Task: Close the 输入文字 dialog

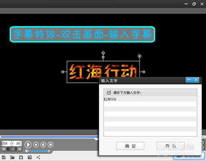Action: (196, 80)
